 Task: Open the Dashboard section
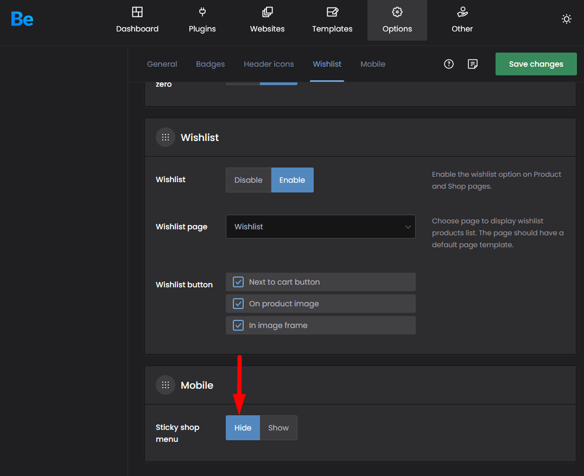[137, 20]
